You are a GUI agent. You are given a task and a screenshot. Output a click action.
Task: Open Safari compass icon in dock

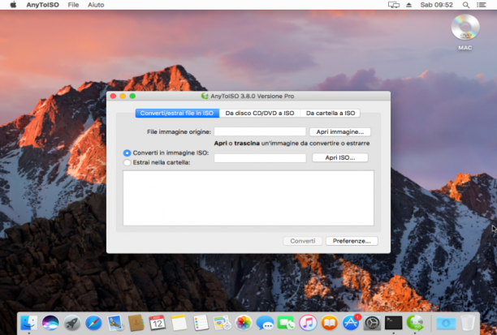[93, 323]
